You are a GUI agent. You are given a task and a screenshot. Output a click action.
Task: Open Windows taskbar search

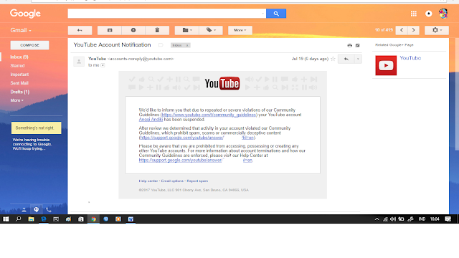(18, 219)
